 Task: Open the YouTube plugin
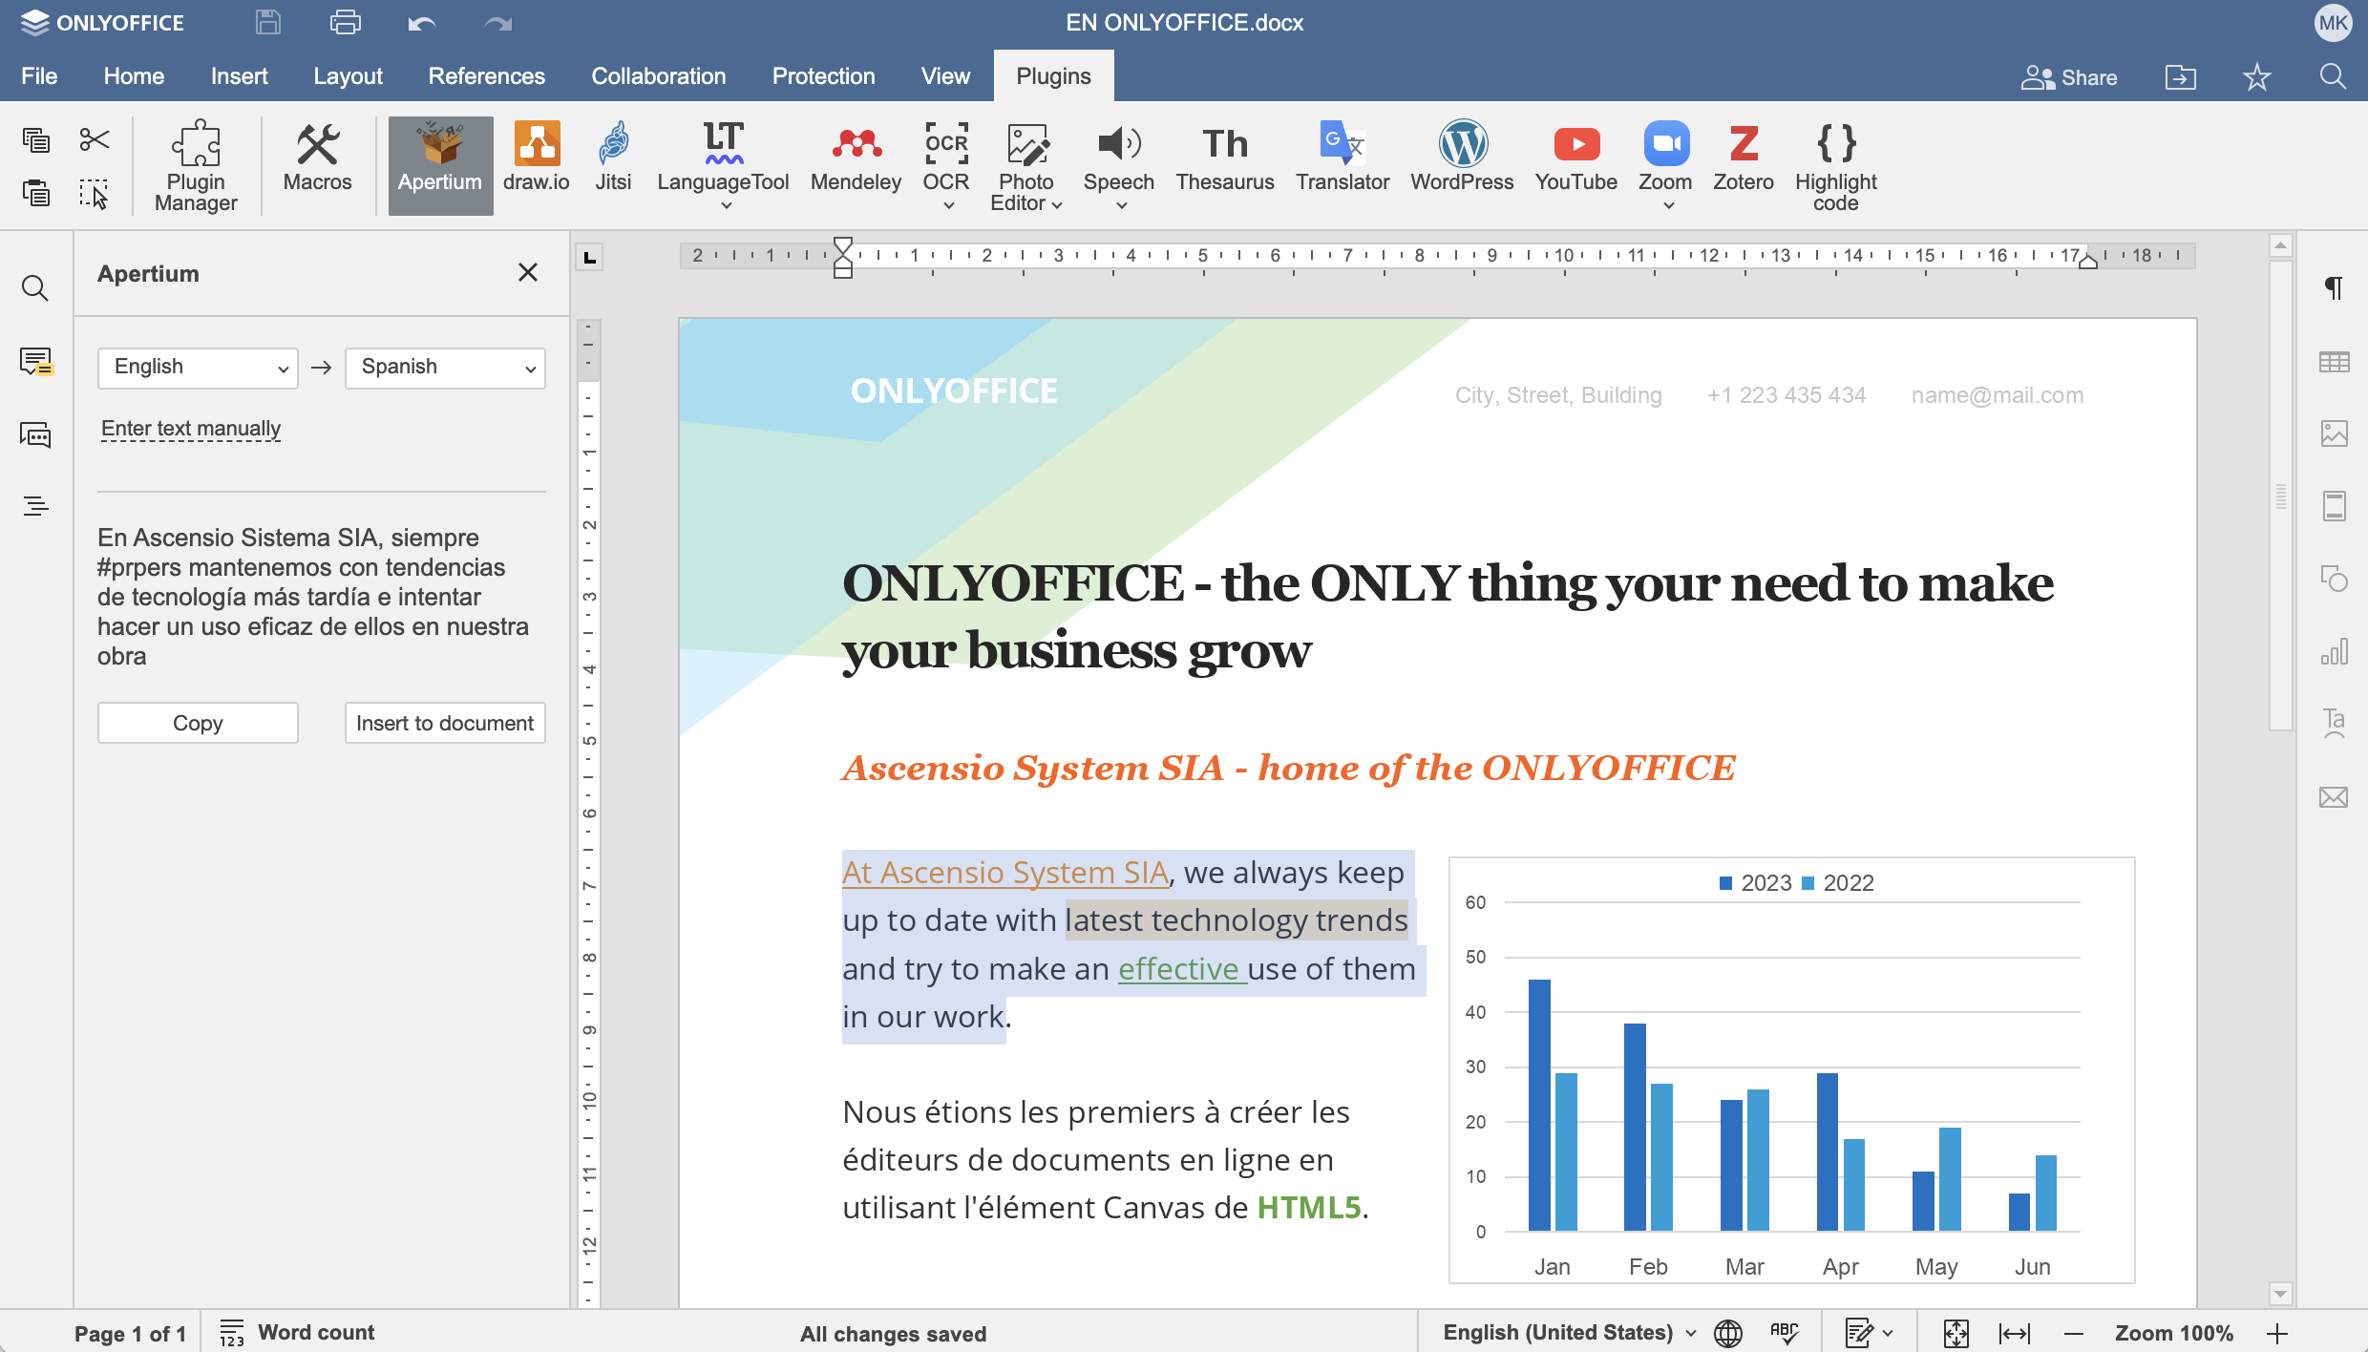click(x=1575, y=158)
